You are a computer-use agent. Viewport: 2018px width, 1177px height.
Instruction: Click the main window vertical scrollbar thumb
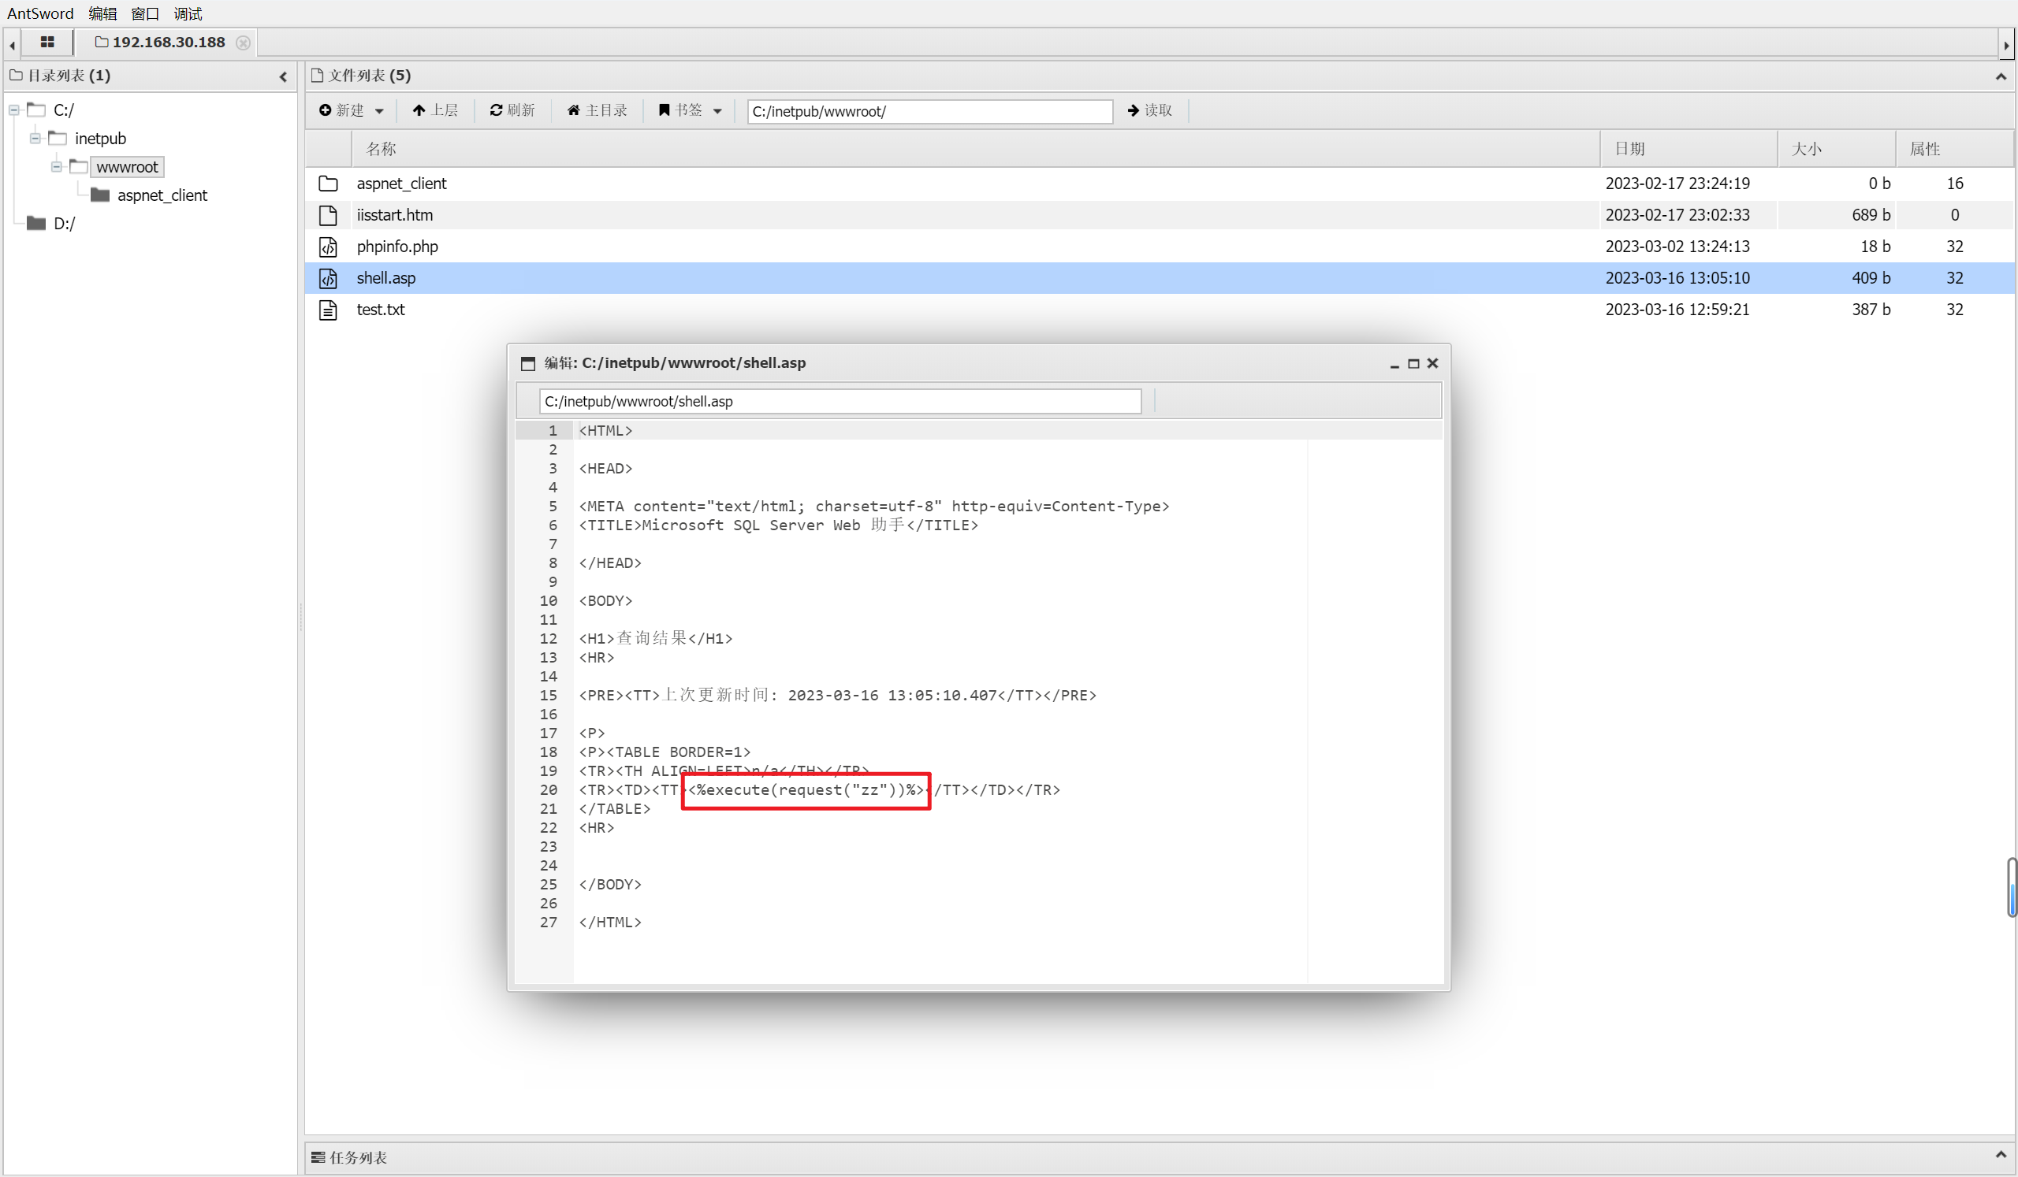2012,887
